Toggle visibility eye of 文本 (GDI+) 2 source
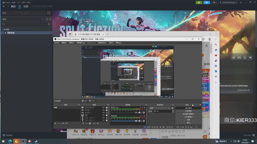The width and height of the screenshot is (257, 144). (x=103, y=120)
